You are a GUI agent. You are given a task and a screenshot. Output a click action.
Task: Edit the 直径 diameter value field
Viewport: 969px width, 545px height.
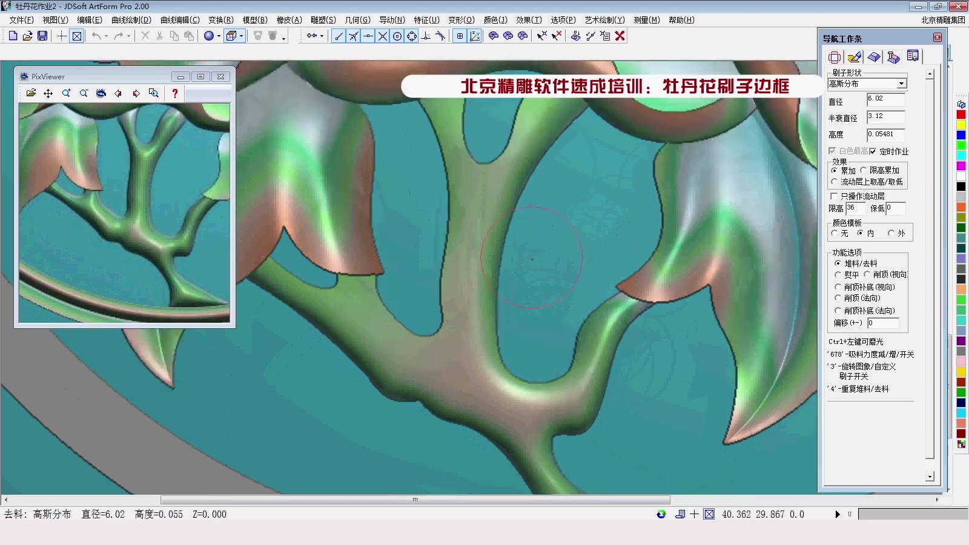885,101
